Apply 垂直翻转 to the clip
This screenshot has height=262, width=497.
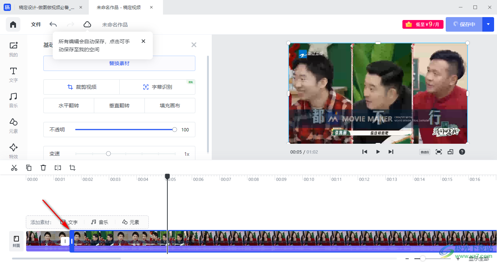119,106
